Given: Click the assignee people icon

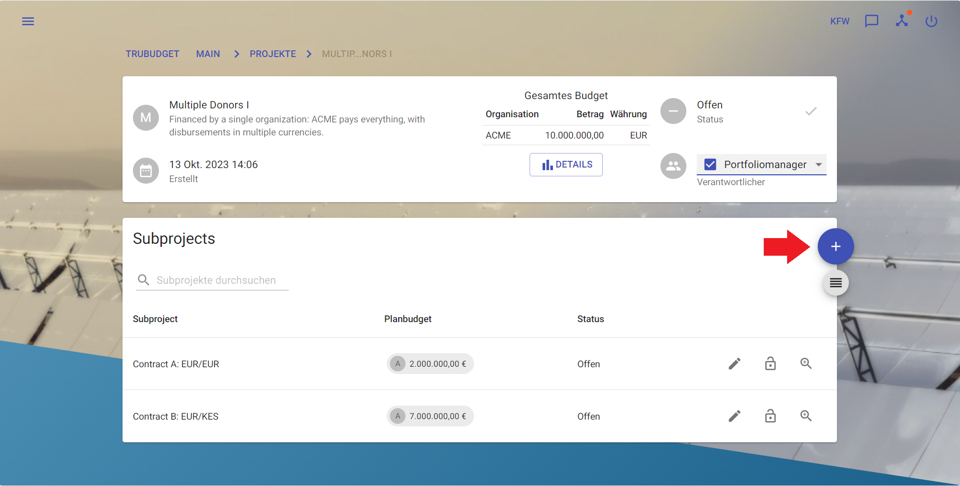Looking at the screenshot, I should tap(673, 166).
